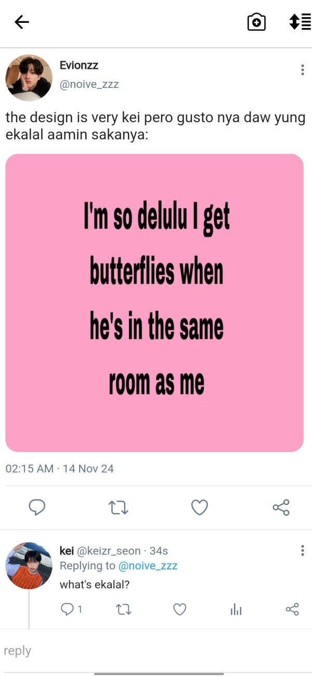The height and width of the screenshot is (676, 312).
Task: Like kei's reply
Action: 180,609
